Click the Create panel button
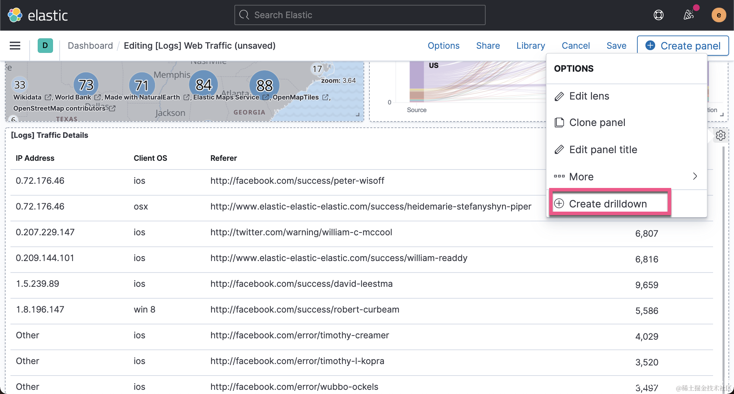This screenshot has width=734, height=394. point(683,46)
